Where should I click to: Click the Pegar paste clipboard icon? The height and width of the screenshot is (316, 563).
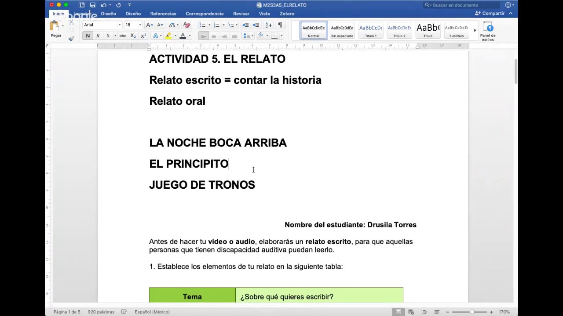(x=55, y=26)
